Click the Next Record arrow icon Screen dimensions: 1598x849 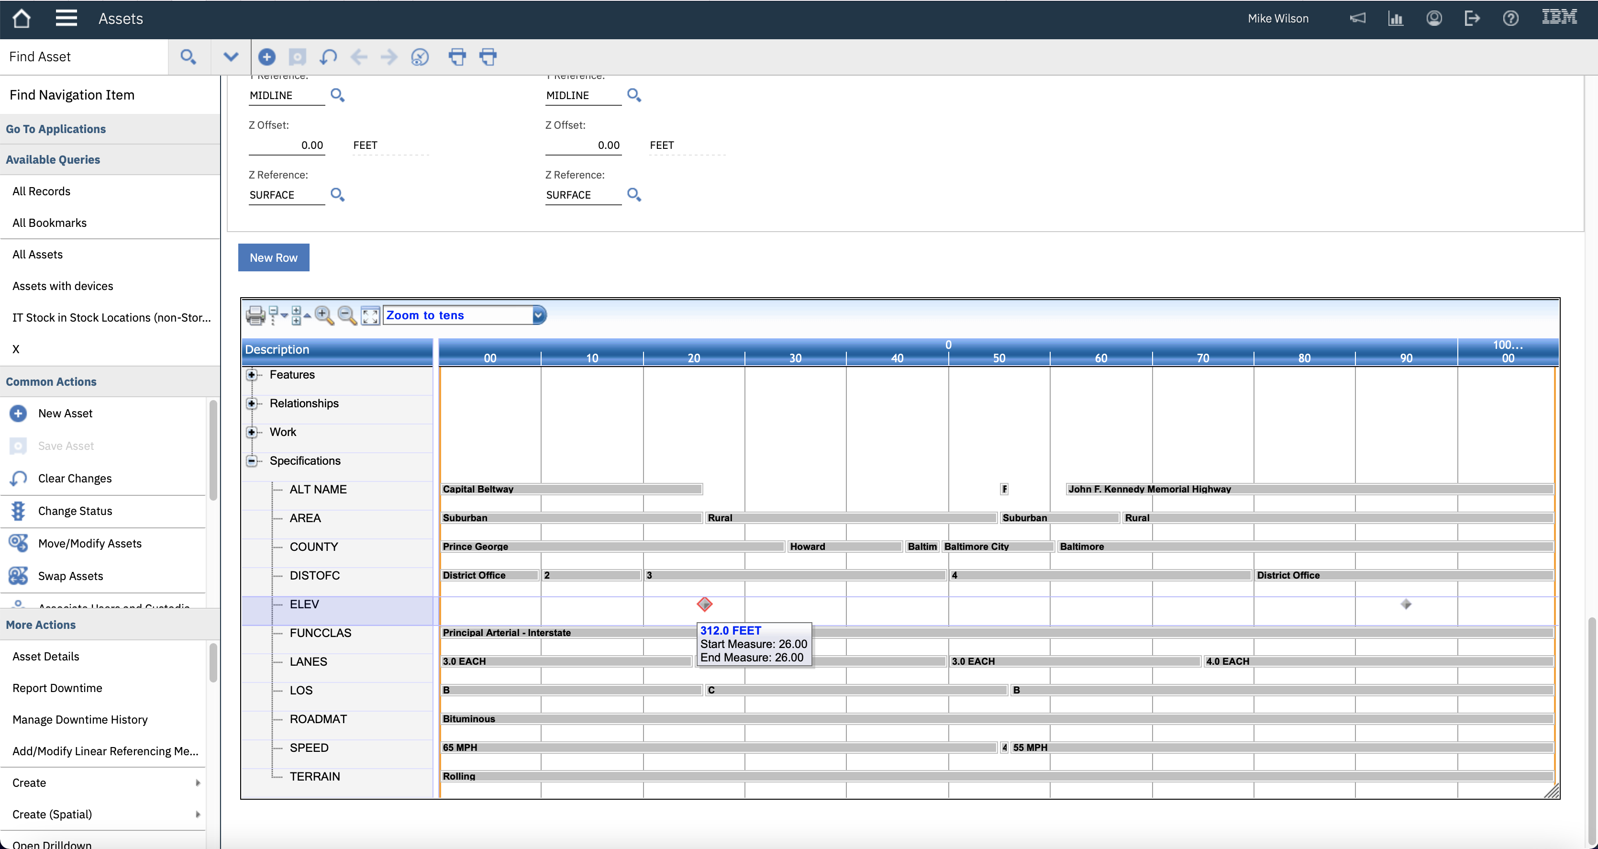pos(389,56)
